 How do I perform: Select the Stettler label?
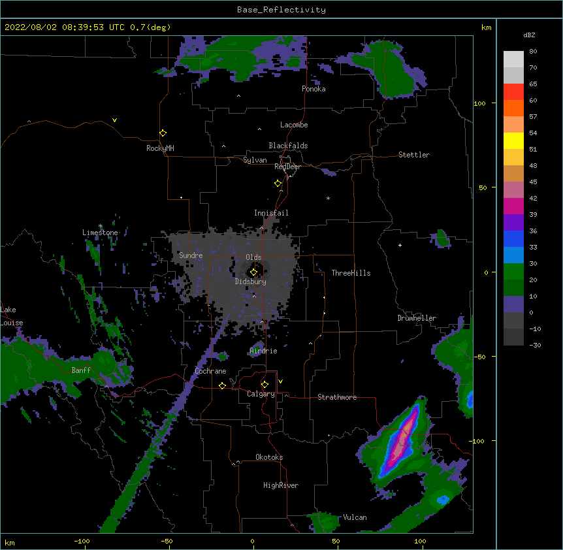414,155
